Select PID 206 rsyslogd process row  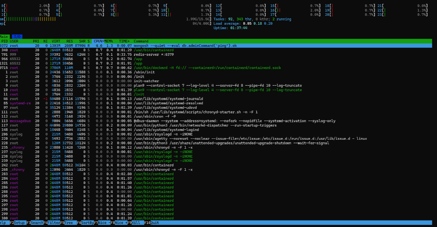[216, 134]
